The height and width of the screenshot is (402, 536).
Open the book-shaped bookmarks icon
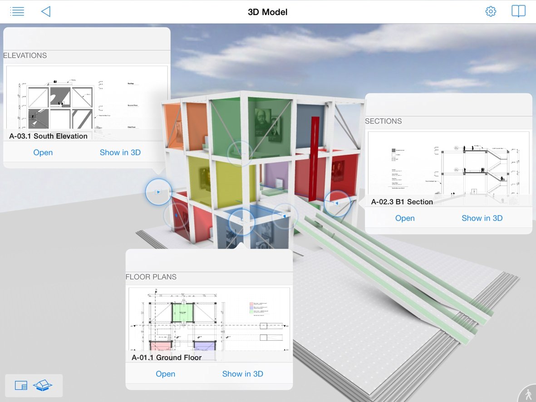coord(518,11)
